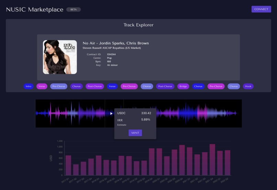Pick the Chorus chip just before Hook
This screenshot has height=190, width=277.
pos(234,86)
